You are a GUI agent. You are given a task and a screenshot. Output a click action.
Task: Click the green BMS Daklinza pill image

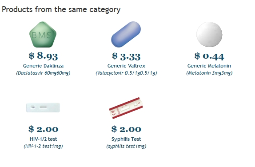point(43,35)
